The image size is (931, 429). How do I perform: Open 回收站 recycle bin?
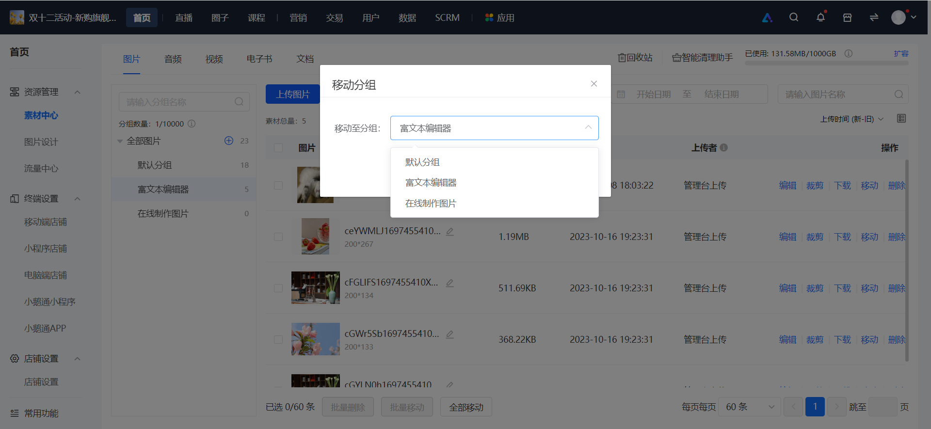(x=635, y=58)
